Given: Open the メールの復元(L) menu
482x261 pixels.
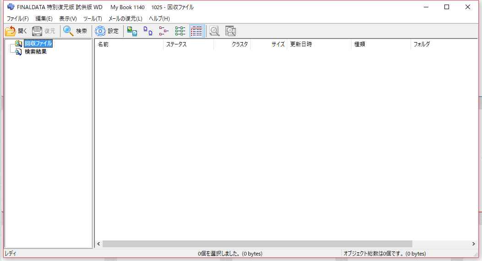Looking at the screenshot, I should coord(125,19).
